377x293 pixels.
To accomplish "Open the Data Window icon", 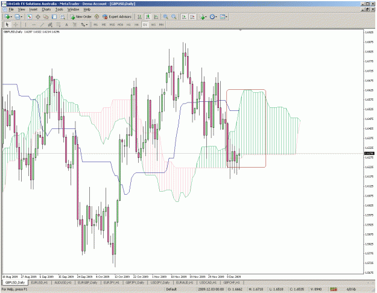I will coord(38,17).
